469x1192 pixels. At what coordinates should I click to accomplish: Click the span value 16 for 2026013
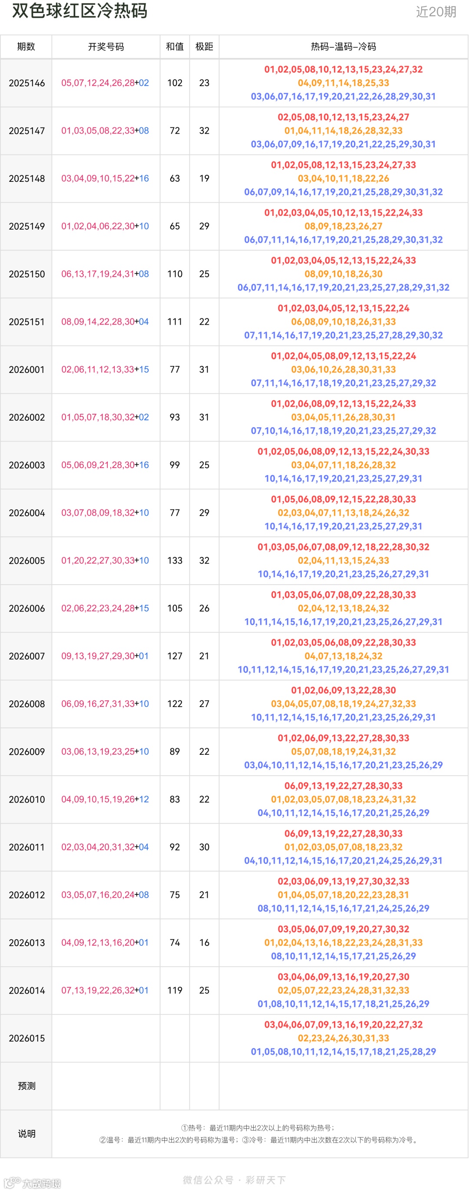click(204, 943)
